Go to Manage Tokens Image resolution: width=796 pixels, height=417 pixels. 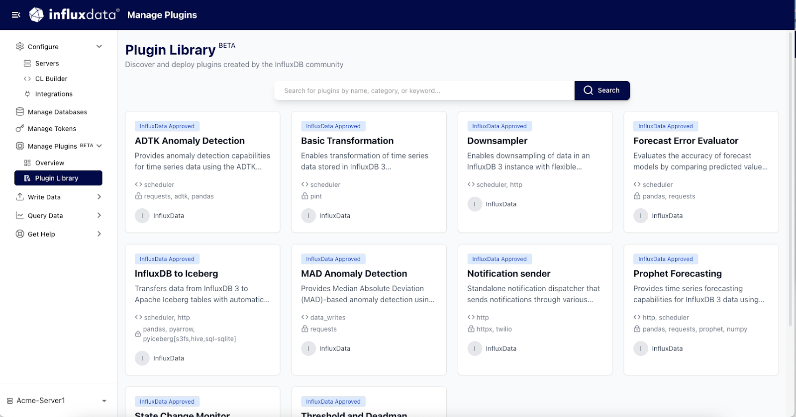(52, 129)
